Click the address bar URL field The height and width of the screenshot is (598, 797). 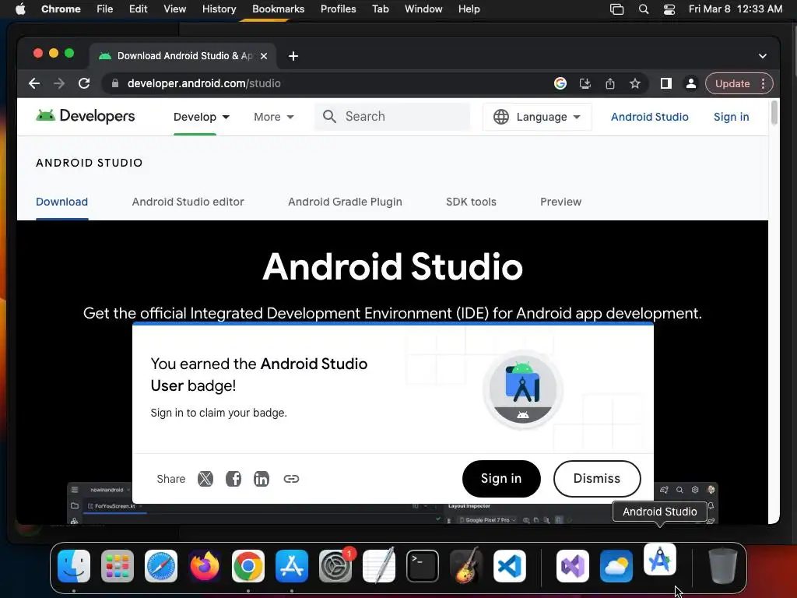pos(325,83)
